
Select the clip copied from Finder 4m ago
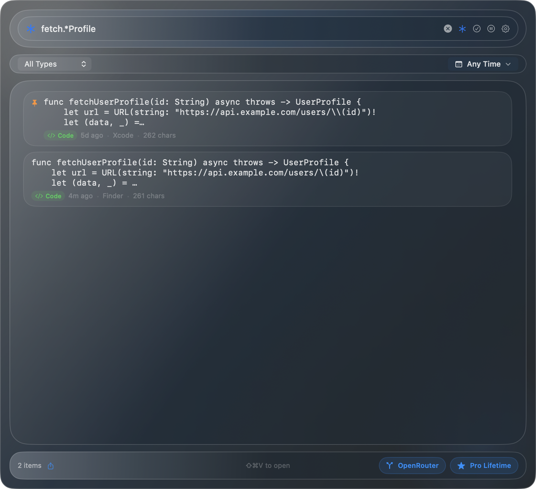pos(268,179)
